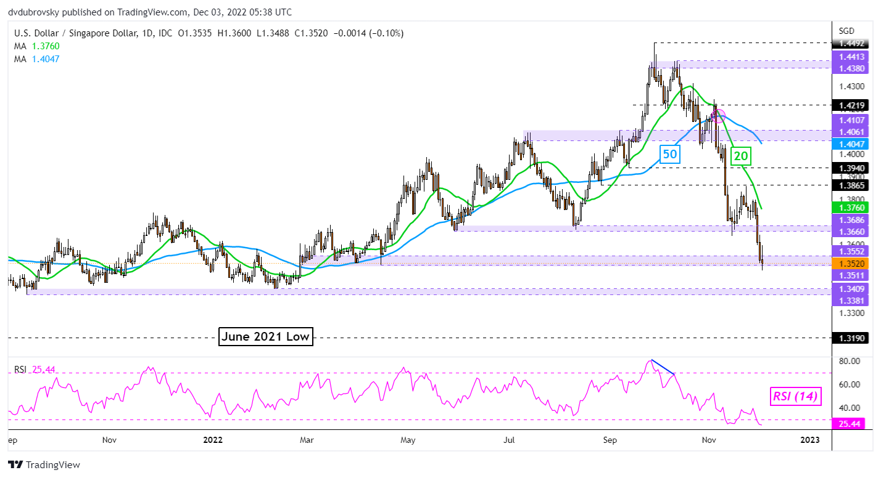Image resolution: width=881 pixels, height=478 pixels.
Task: Click the 1.4107 purple price label
Action: (x=851, y=121)
